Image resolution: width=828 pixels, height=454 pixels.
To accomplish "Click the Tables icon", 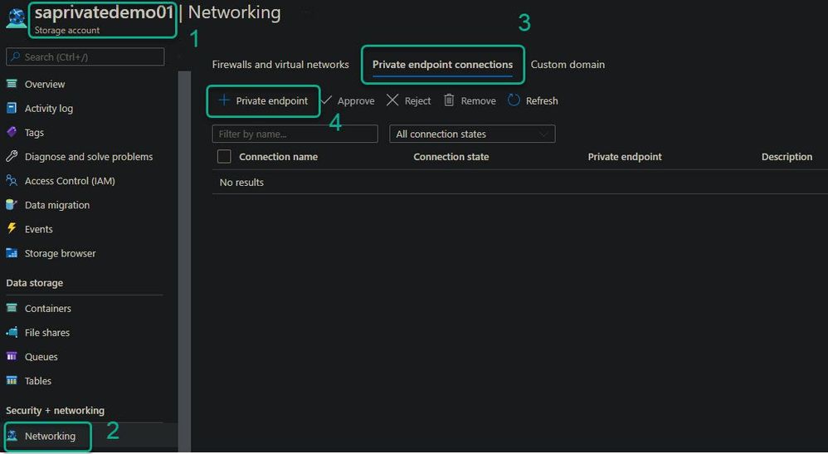I will [12, 380].
